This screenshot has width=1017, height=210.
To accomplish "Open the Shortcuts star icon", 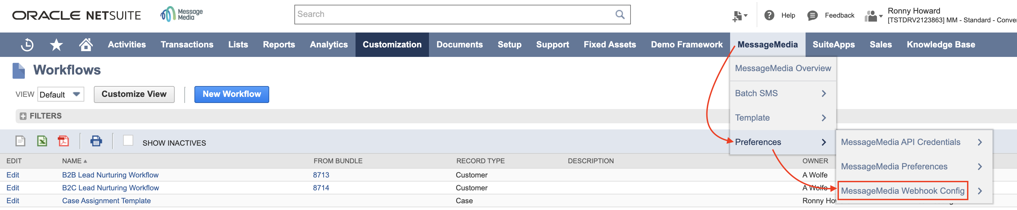I will click(x=56, y=45).
